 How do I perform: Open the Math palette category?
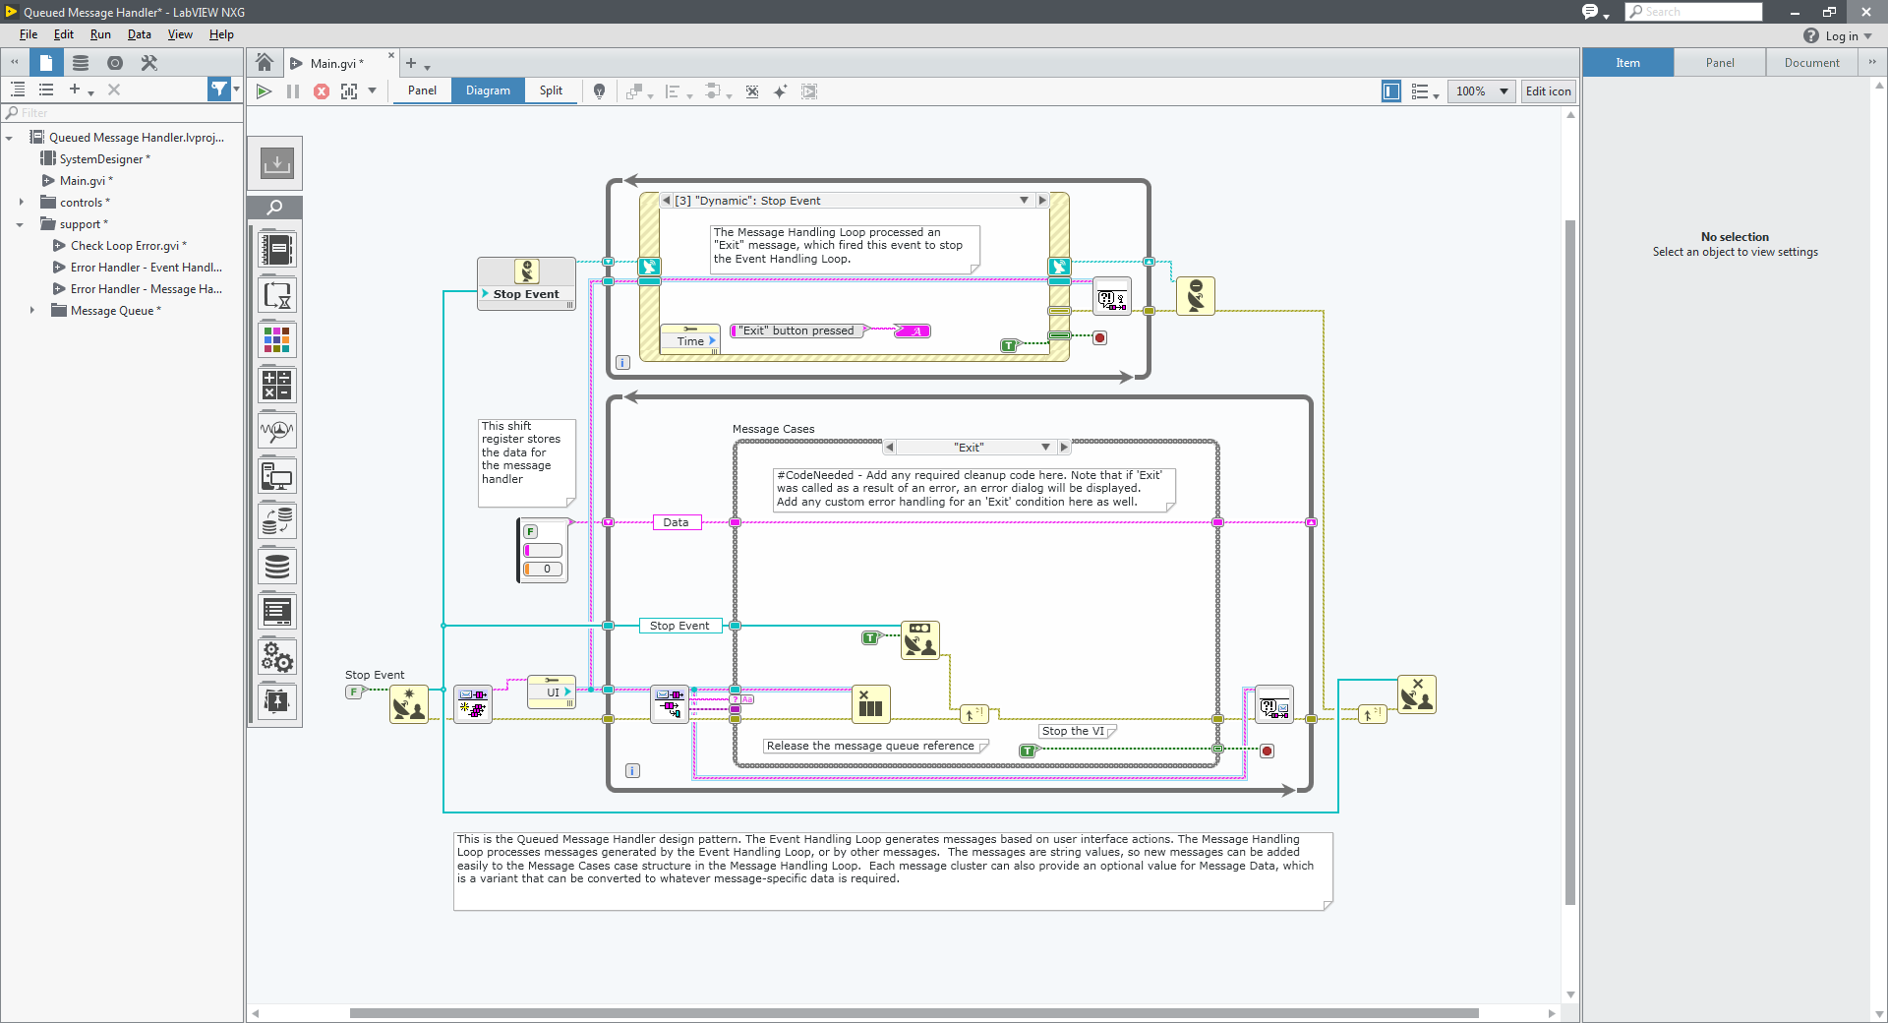tap(277, 386)
